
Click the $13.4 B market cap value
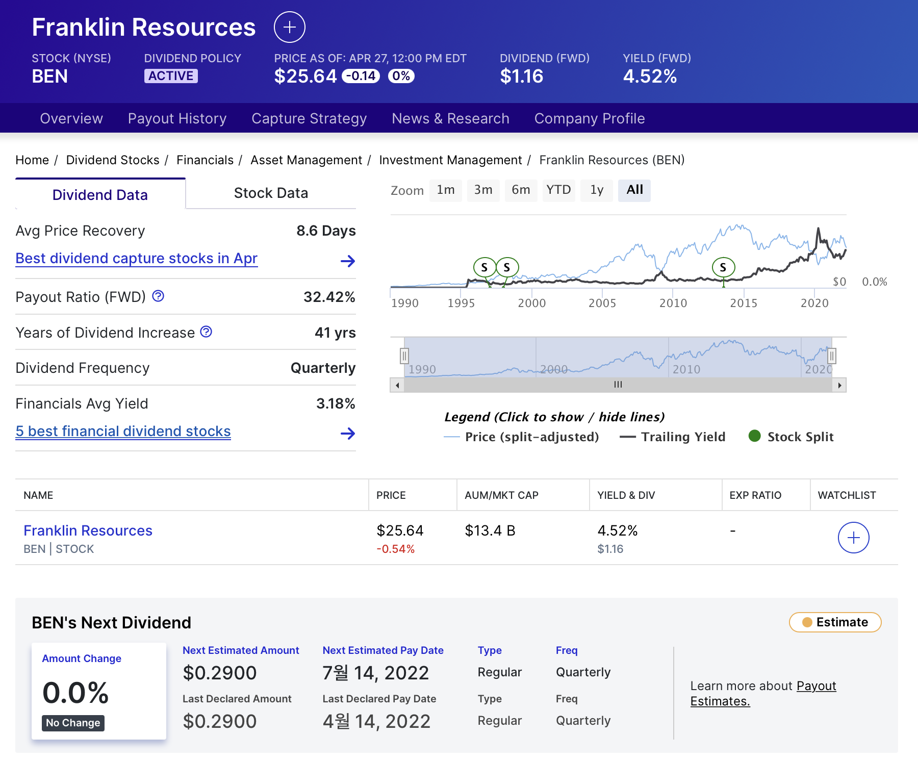(x=490, y=530)
